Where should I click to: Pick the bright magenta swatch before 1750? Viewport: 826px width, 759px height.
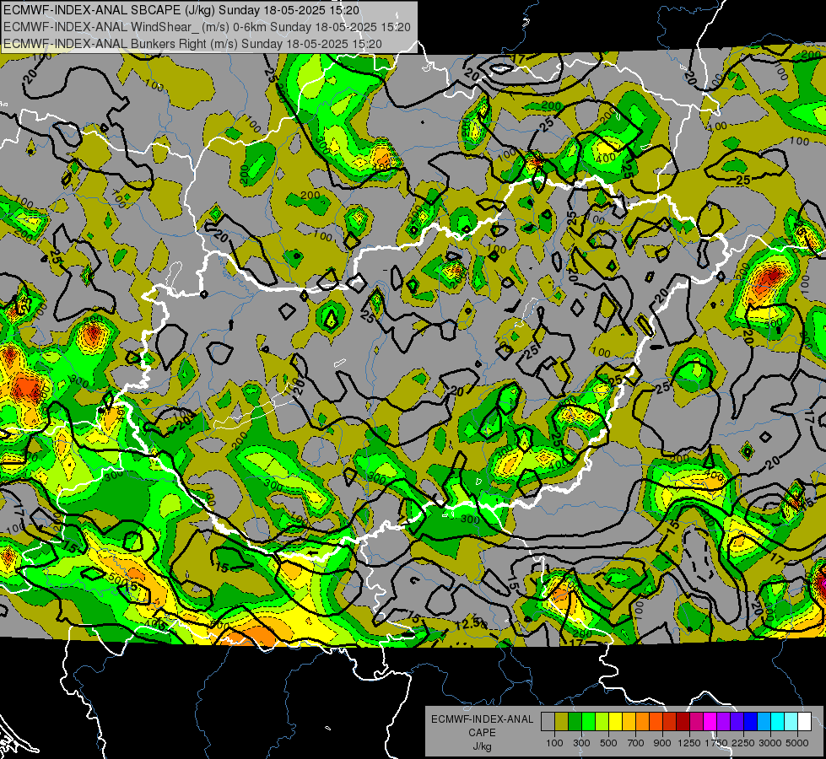710,722
